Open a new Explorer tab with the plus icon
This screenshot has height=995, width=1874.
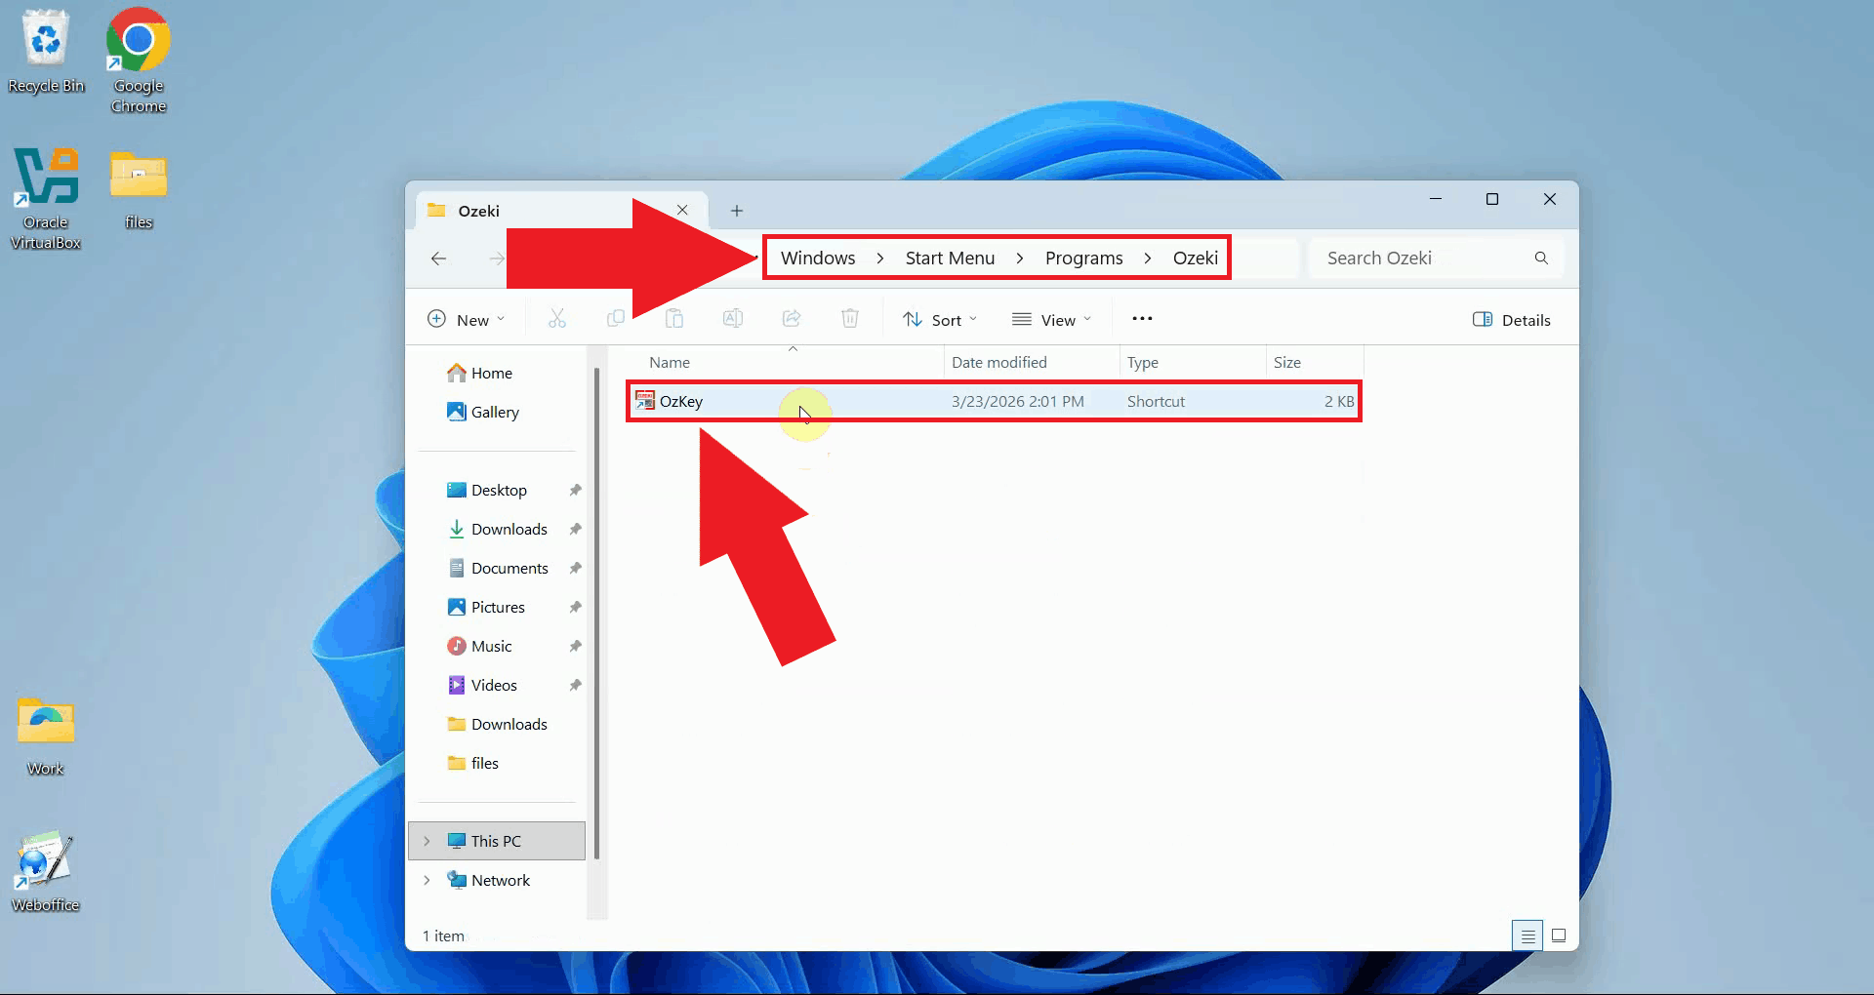(736, 211)
